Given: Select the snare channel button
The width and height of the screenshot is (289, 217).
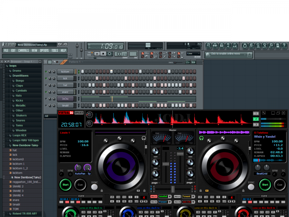Looking at the screenshot, I should tap(65, 92).
